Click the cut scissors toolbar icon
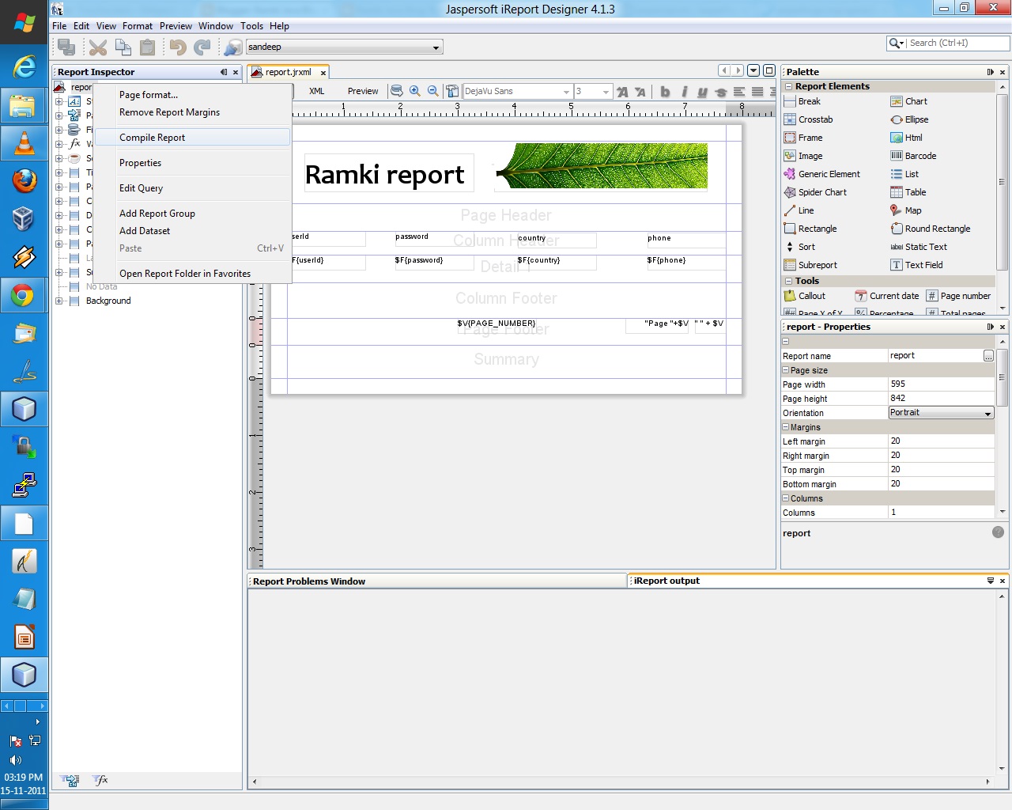Screen dimensions: 1012x810 click(98, 47)
